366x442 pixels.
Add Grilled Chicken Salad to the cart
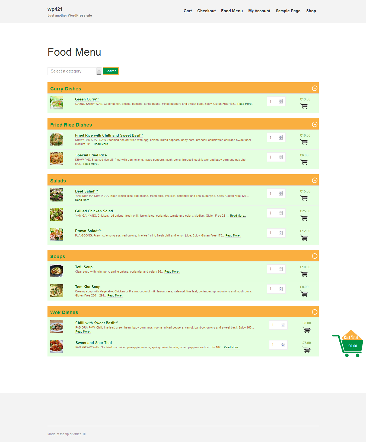304,218
